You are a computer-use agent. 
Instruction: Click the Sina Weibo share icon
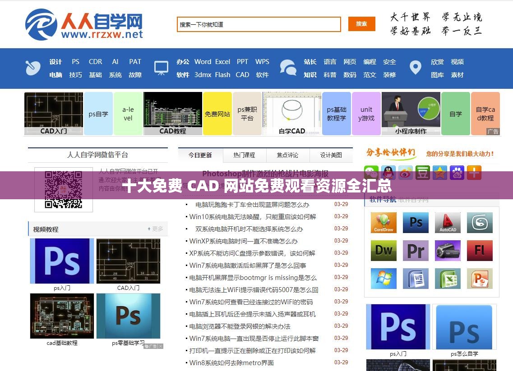point(405,173)
